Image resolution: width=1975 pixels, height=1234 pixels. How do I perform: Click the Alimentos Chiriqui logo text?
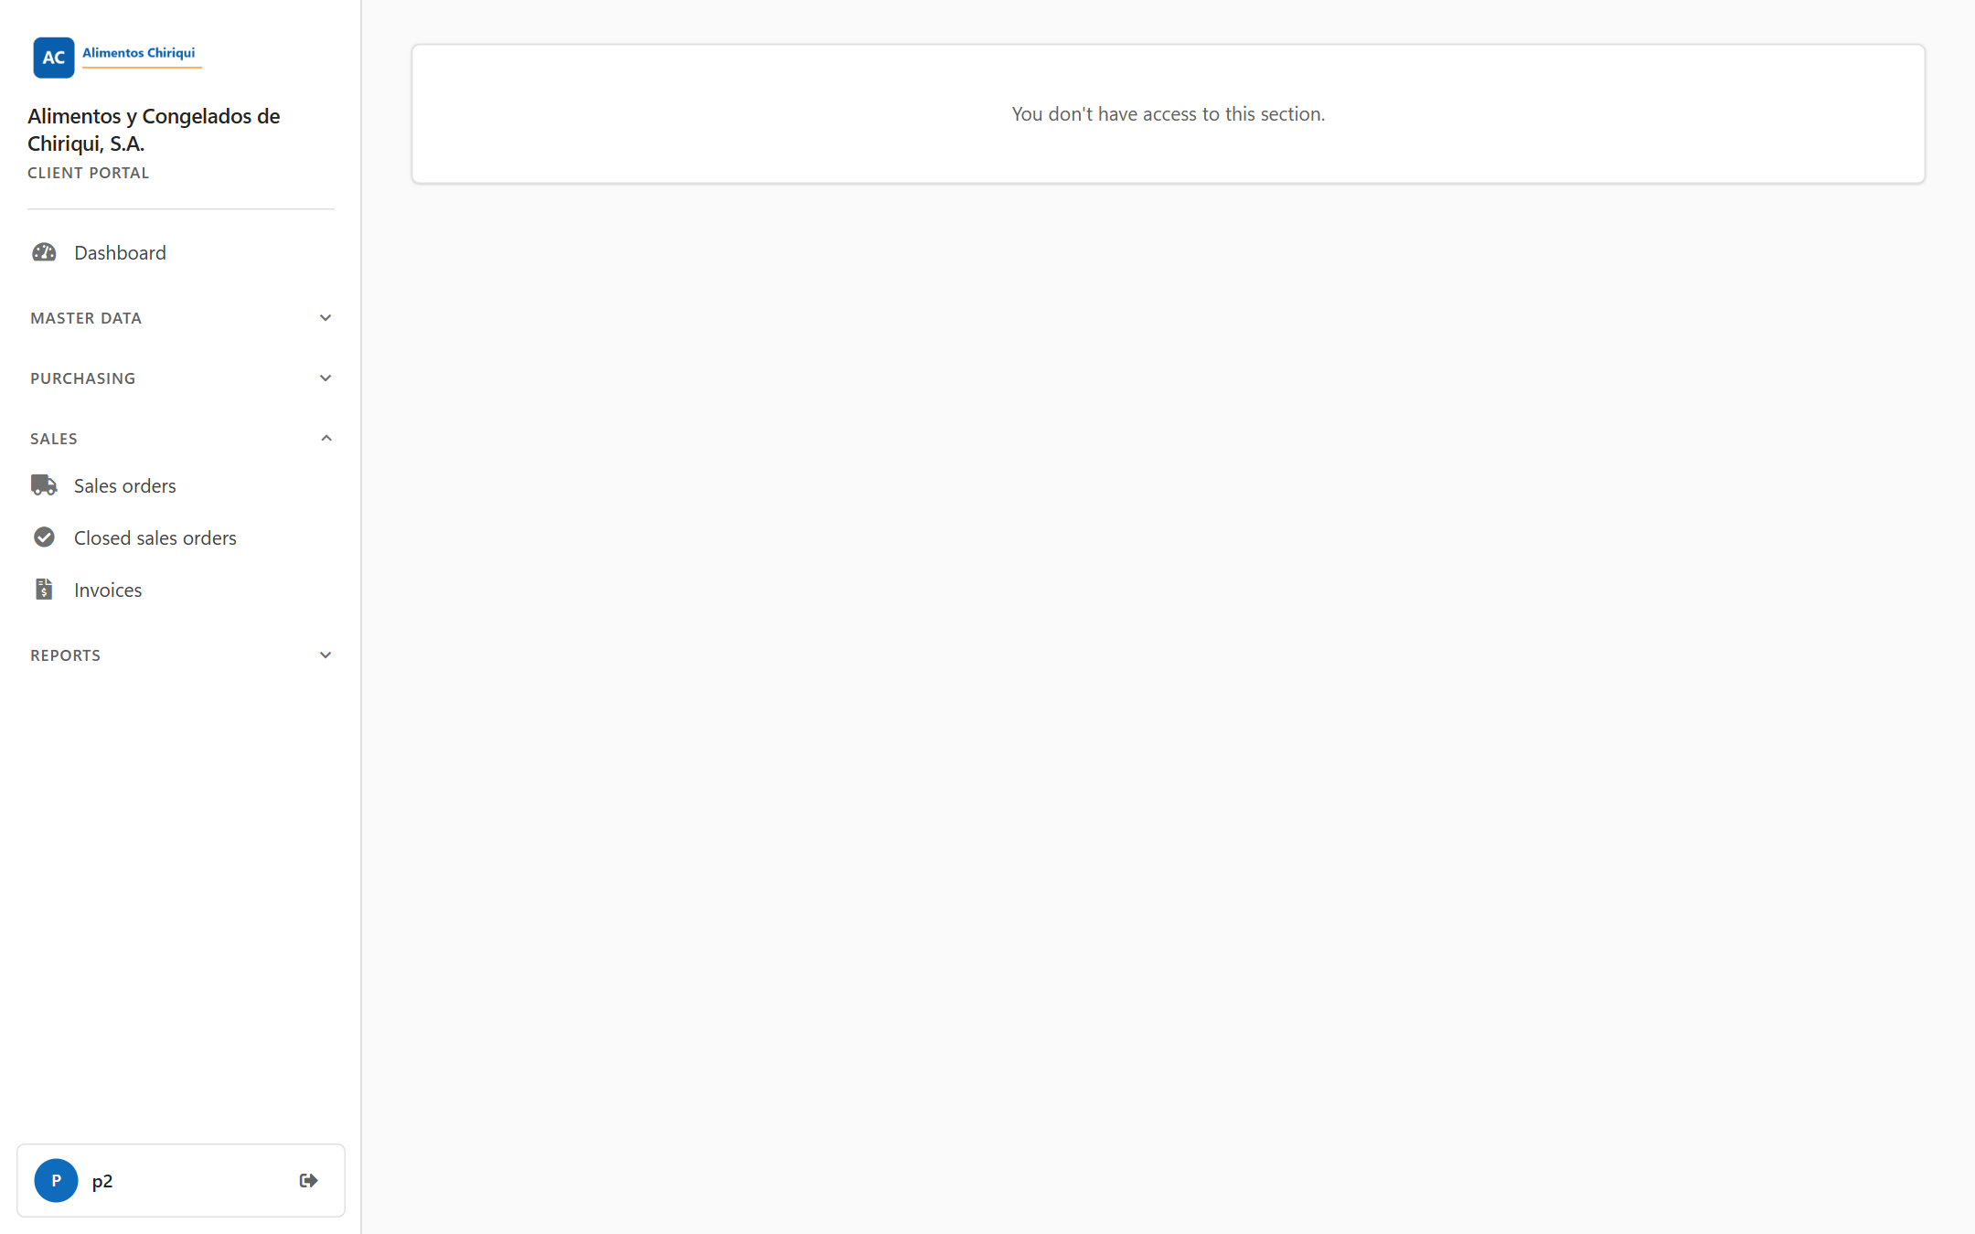tap(139, 53)
